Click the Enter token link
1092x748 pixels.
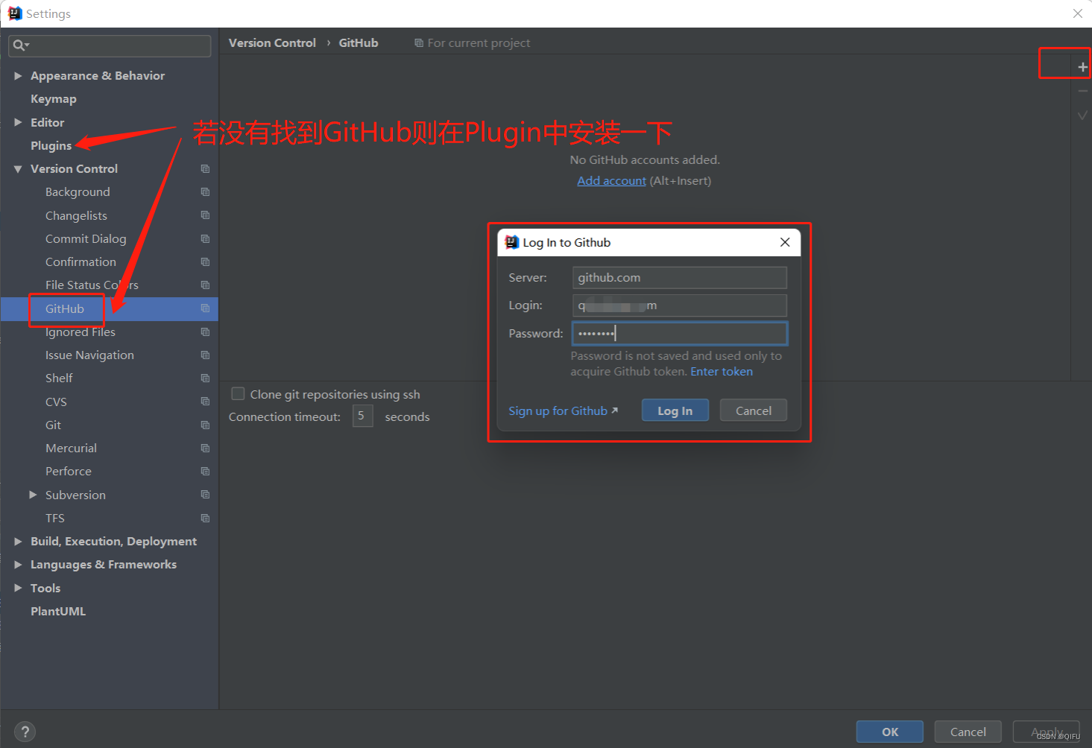click(722, 372)
